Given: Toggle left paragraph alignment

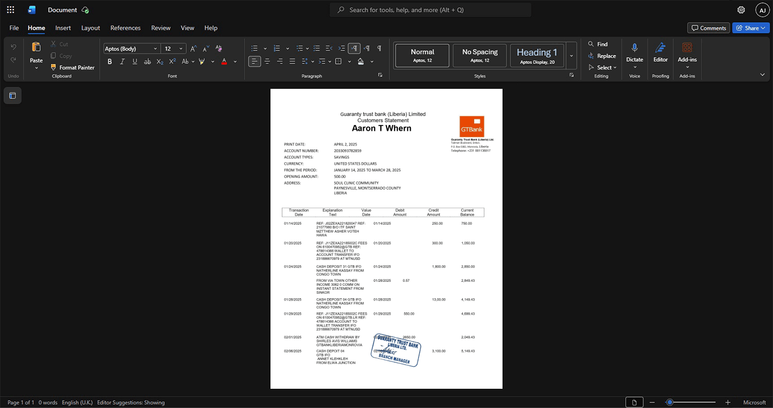Looking at the screenshot, I should click(255, 61).
